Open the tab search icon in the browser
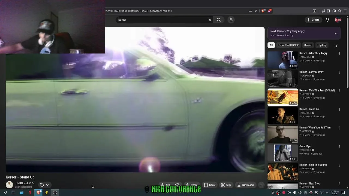Viewport: 349px width, 196px height. pos(314,11)
